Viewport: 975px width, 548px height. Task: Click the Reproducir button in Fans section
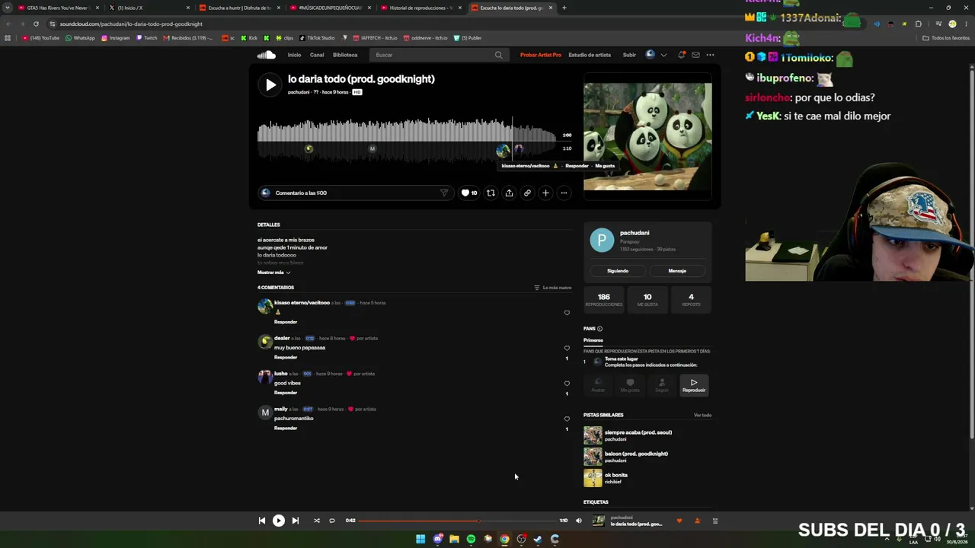coord(694,386)
